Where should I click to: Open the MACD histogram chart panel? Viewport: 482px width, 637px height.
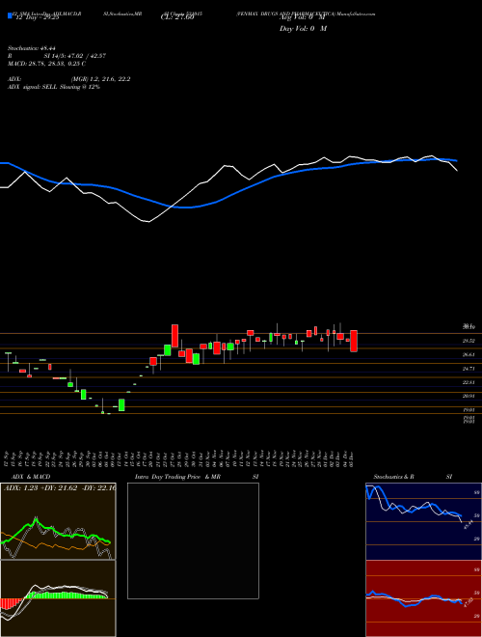58,598
